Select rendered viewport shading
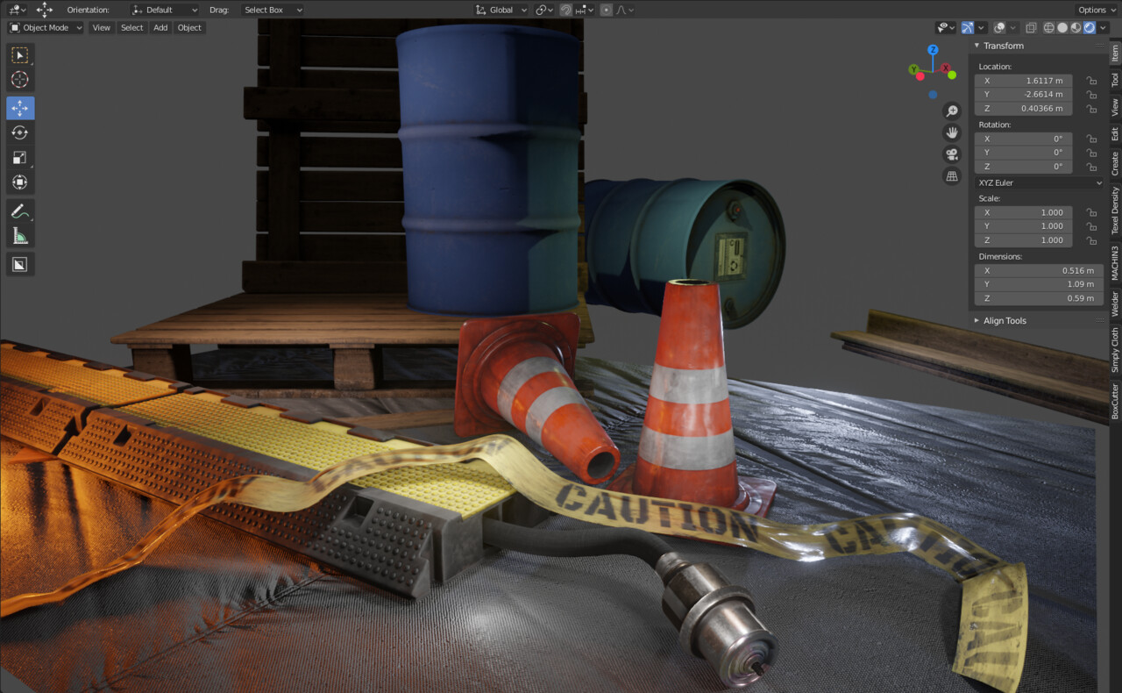The width and height of the screenshot is (1122, 693). click(1089, 27)
